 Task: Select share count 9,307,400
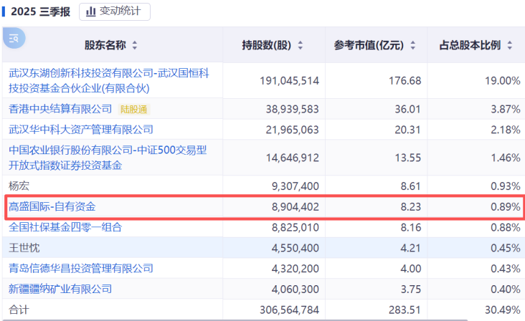(295, 186)
